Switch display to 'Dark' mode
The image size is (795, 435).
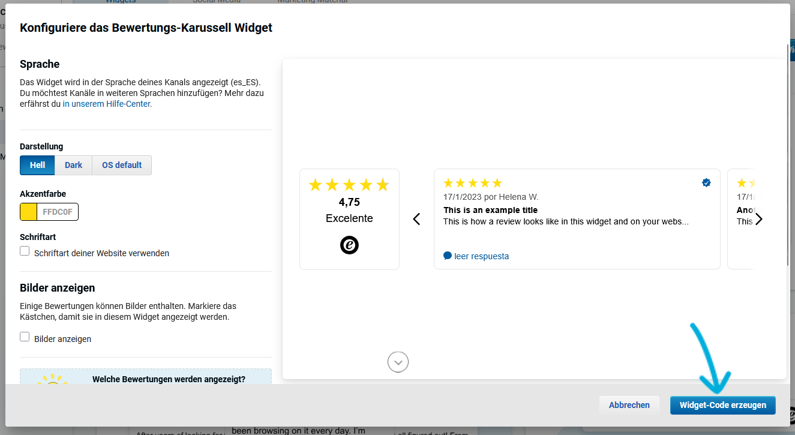pos(73,165)
